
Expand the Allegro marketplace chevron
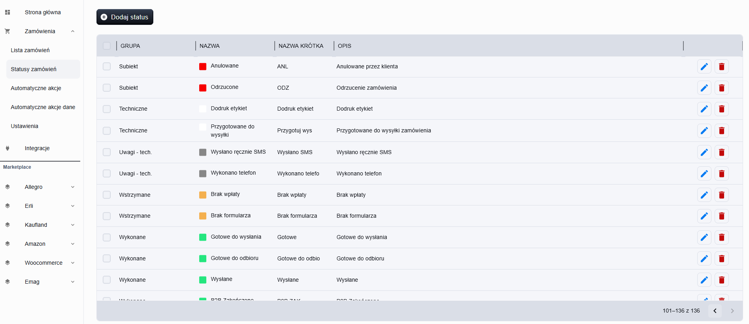pos(73,187)
